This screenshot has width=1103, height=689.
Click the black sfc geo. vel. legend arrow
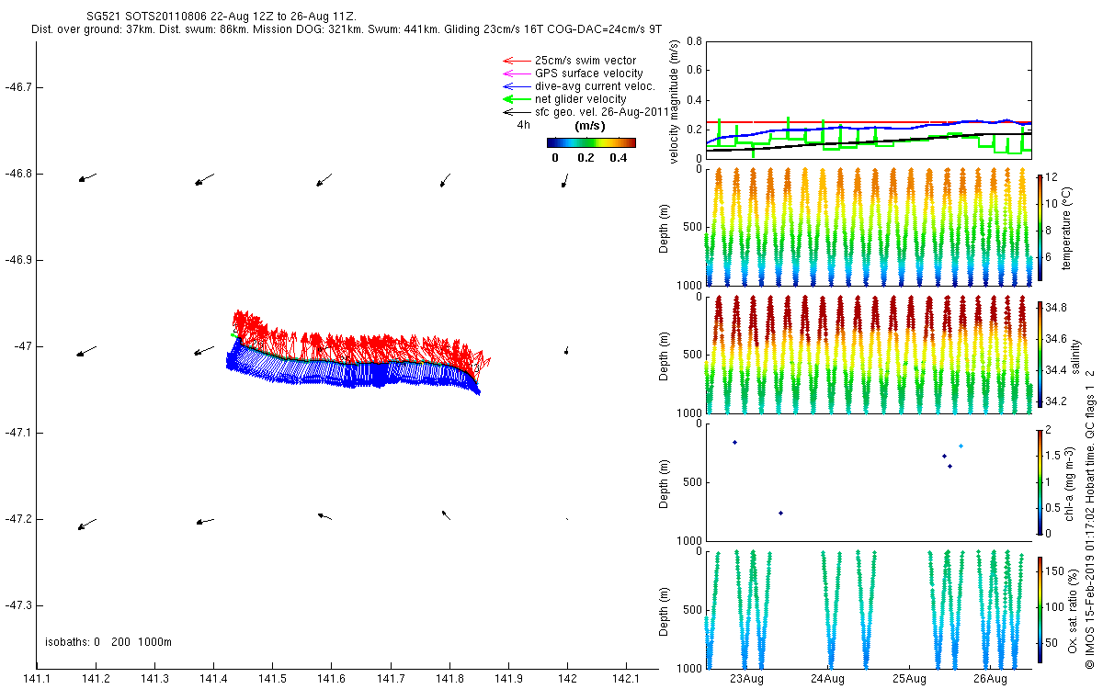point(514,112)
